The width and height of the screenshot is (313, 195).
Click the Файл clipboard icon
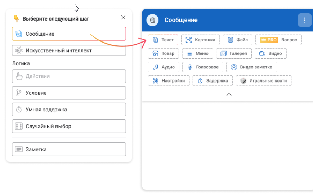pos(231,40)
